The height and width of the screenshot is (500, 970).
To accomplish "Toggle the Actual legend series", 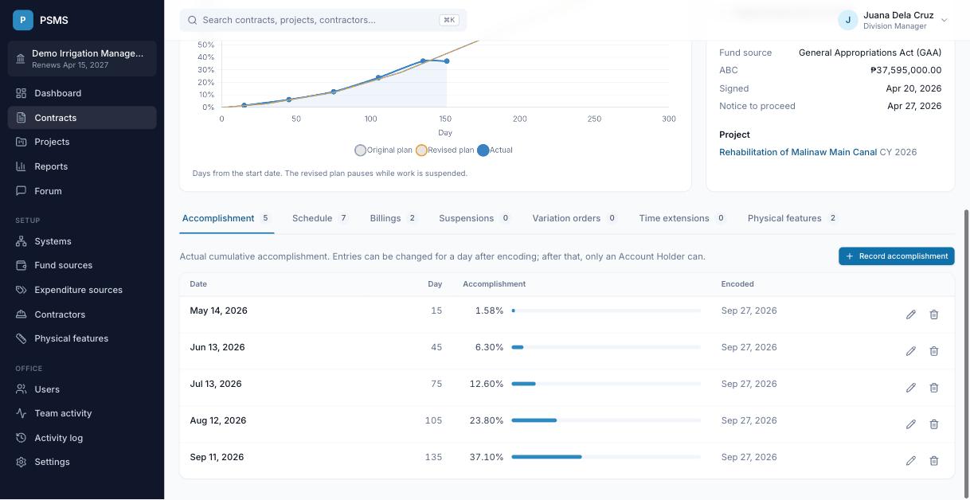I will tap(495, 150).
